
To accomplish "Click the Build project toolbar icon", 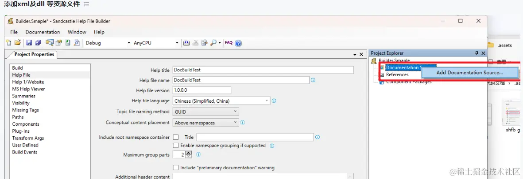I will point(186,42).
